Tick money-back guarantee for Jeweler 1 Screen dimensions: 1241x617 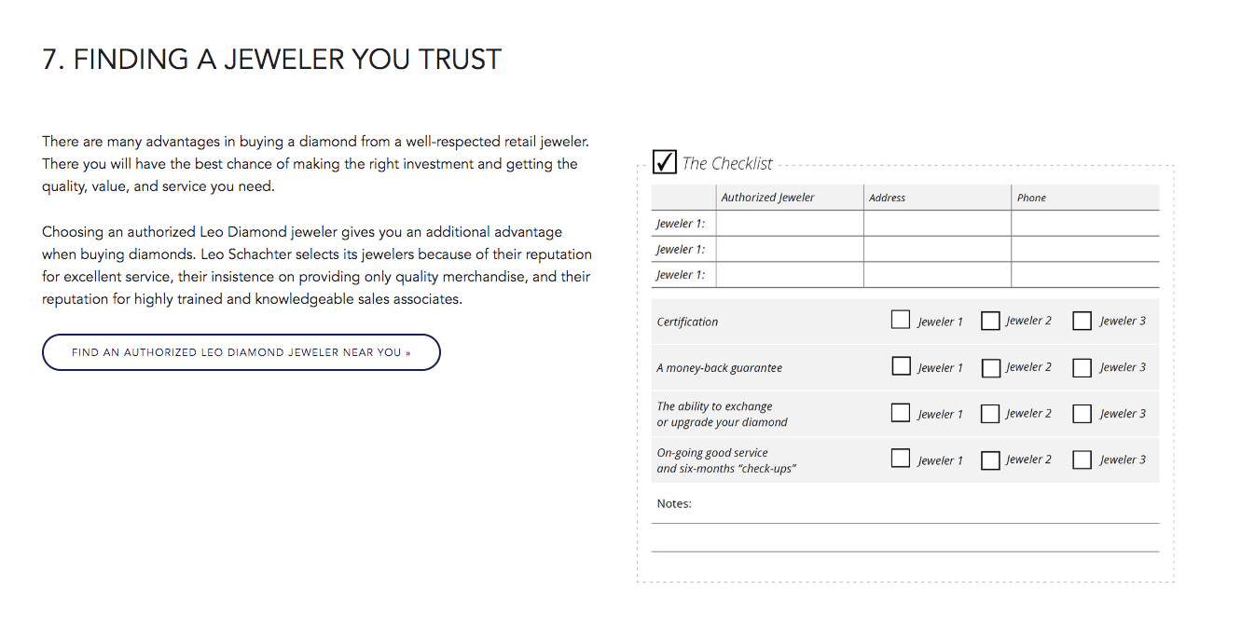[901, 366]
